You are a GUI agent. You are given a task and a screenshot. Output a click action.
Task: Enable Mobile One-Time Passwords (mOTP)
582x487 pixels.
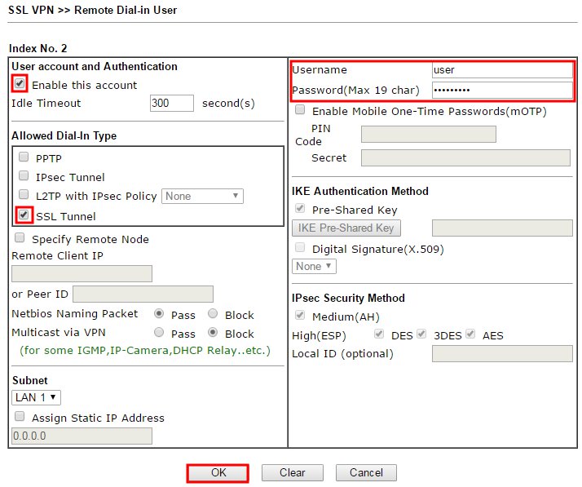pyautogui.click(x=300, y=110)
